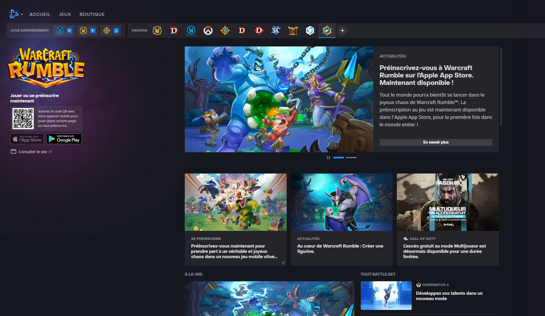
Task: Click the Hearthstone favorite icon
Action: tap(225, 31)
